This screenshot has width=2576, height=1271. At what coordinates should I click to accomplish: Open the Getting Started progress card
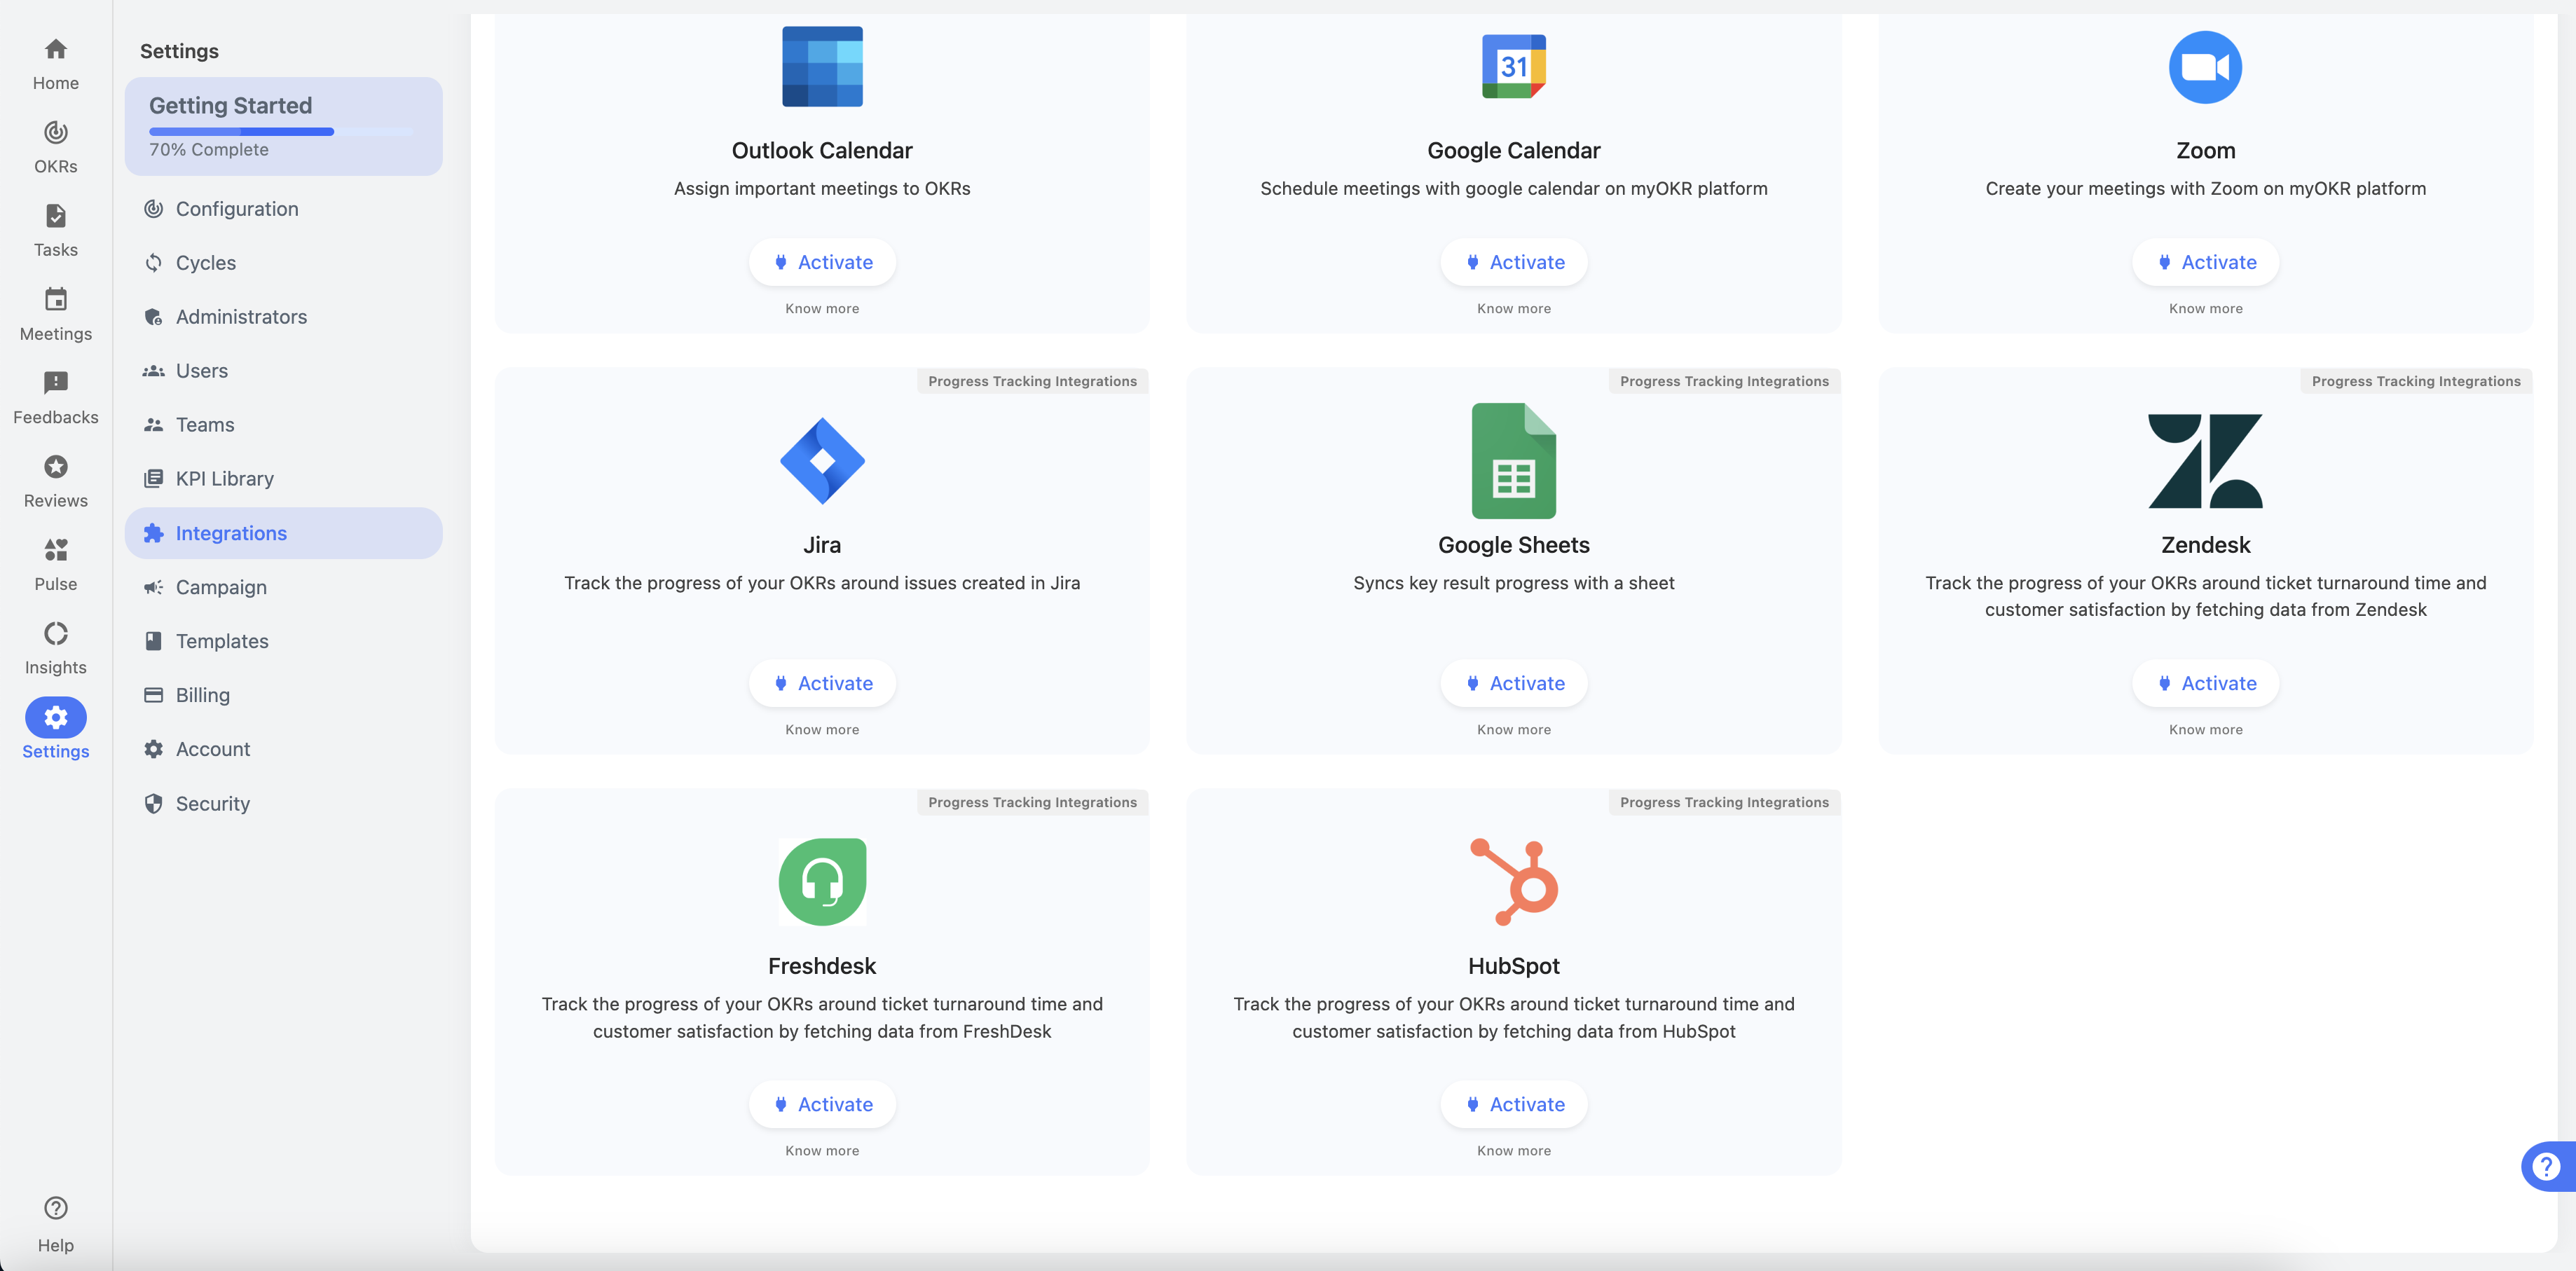(x=283, y=126)
